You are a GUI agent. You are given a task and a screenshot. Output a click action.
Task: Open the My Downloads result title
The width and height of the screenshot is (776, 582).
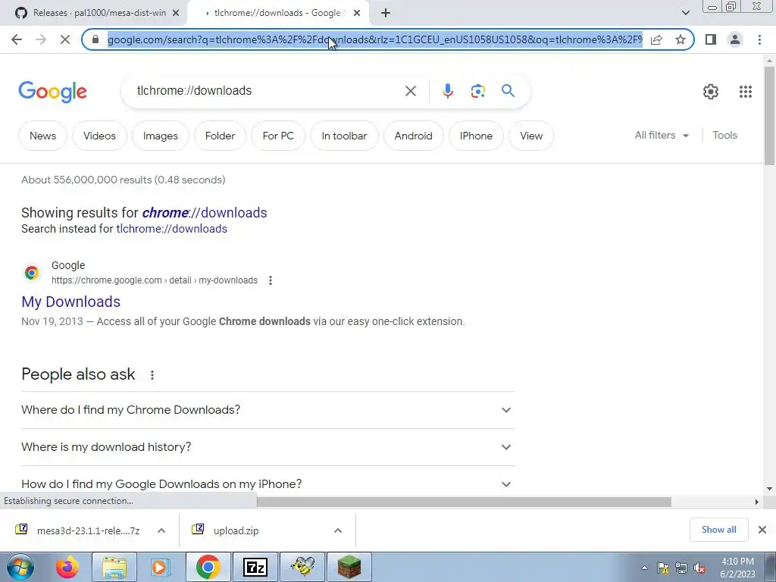[70, 302]
